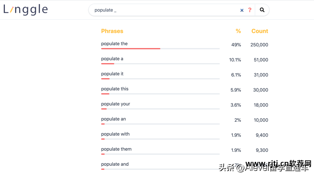Open the orange help question mark icon
Image resolution: width=314 pixels, height=177 pixels.
tap(250, 10)
